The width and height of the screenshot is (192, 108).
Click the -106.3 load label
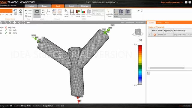click(x=34, y=35)
